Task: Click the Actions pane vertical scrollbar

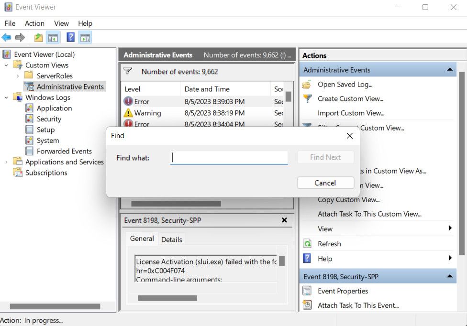Action: (462, 163)
